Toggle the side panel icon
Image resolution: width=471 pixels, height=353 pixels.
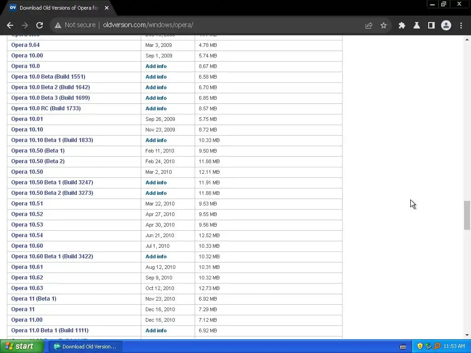coord(431,26)
